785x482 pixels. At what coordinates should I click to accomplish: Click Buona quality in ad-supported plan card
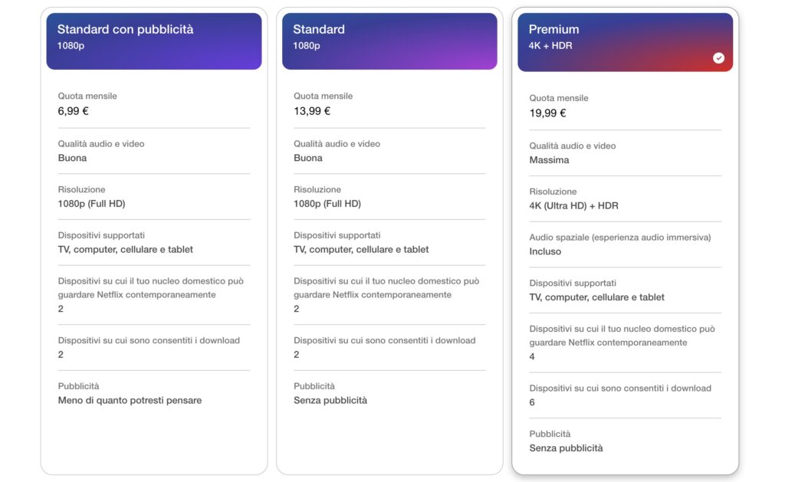[72, 159]
